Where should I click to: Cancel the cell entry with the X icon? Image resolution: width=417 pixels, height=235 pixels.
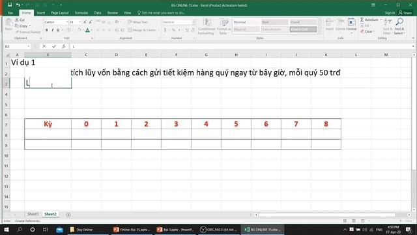coord(44,46)
